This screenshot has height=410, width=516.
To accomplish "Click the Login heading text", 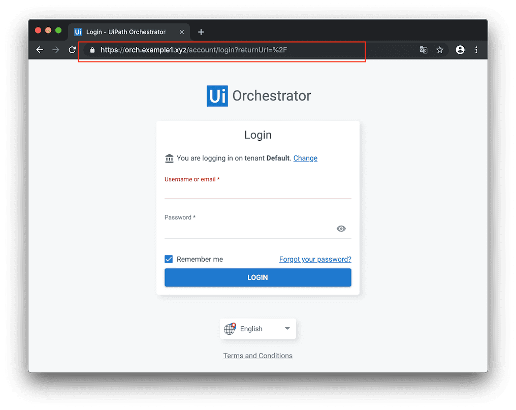I will pyautogui.click(x=257, y=135).
